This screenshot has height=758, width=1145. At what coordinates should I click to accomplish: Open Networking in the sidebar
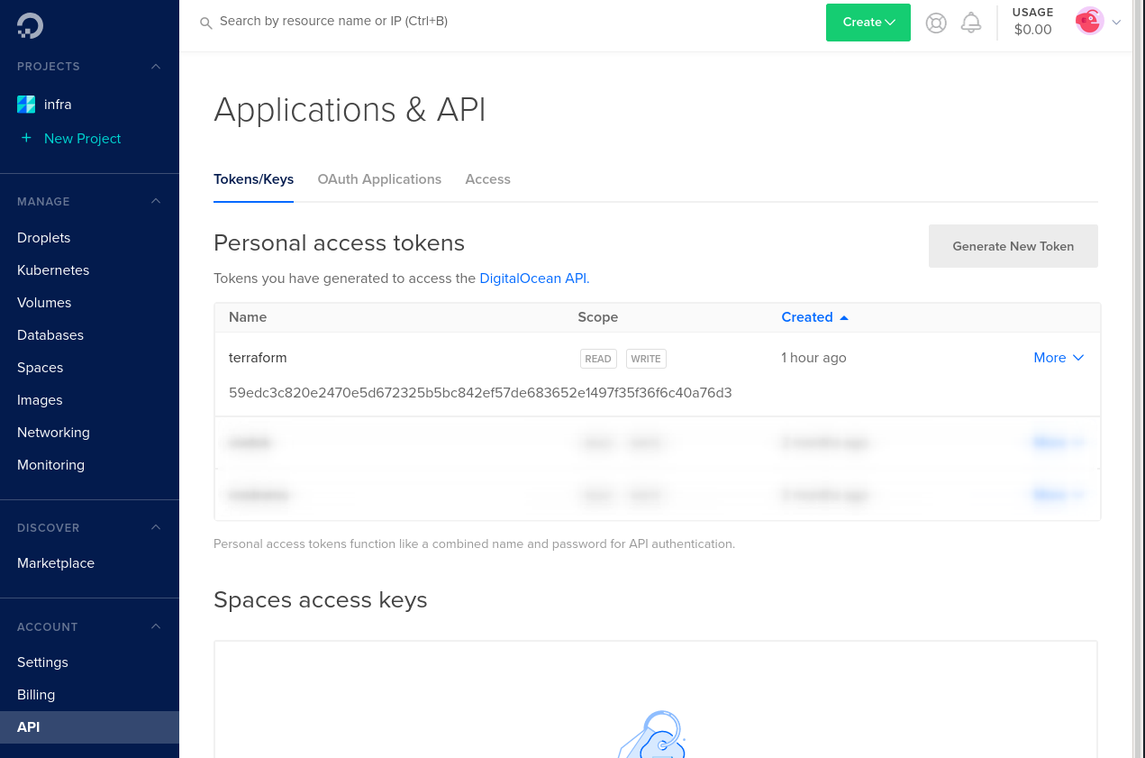tap(53, 433)
